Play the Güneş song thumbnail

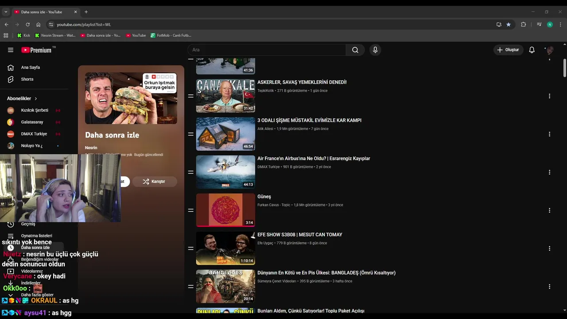pyautogui.click(x=225, y=210)
